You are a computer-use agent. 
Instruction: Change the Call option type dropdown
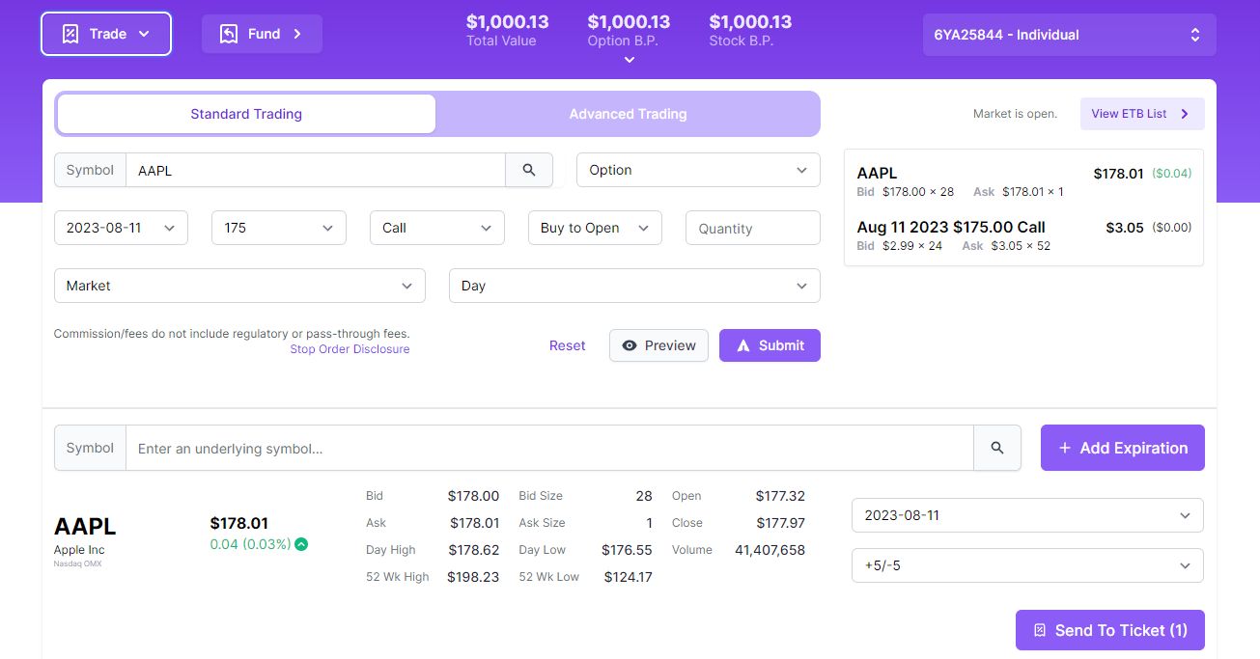(436, 228)
